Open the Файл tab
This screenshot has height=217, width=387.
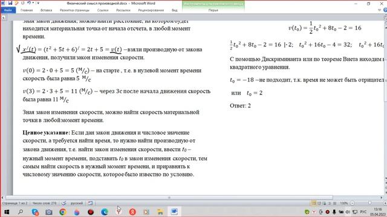[x=8, y=10]
